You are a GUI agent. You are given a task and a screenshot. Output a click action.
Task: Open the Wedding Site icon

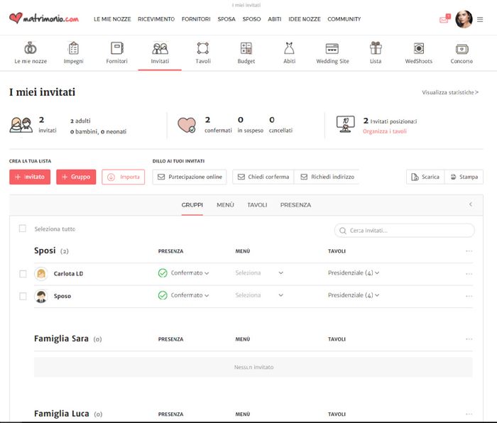pos(332,49)
